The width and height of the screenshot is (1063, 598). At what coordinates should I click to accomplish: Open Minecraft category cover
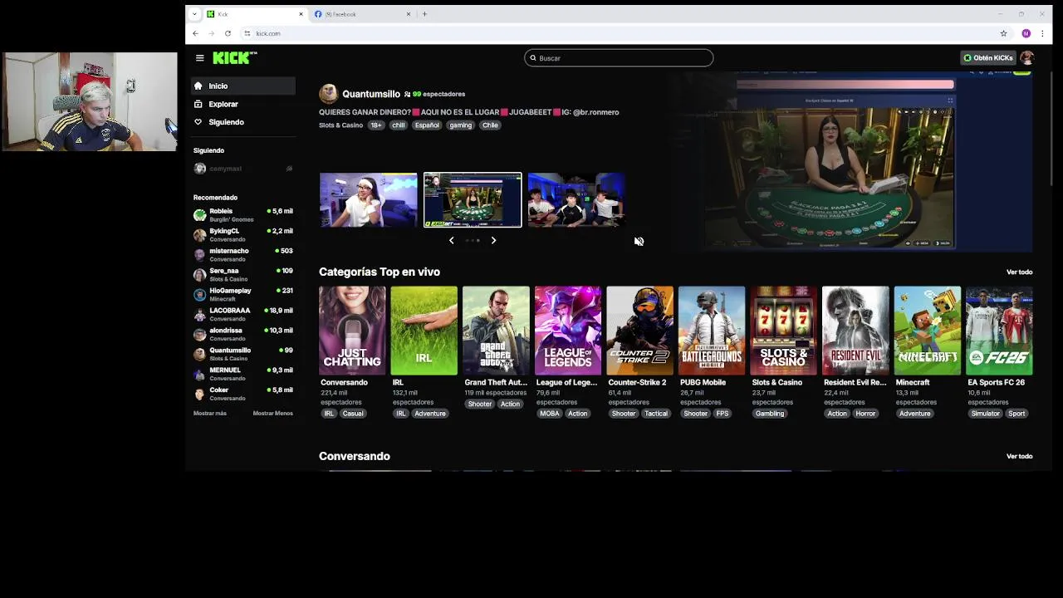pos(928,331)
